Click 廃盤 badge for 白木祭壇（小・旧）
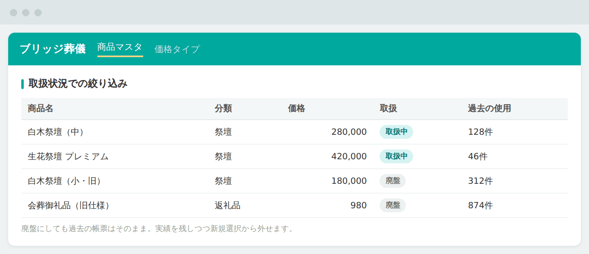This screenshot has width=589, height=254. point(393,181)
